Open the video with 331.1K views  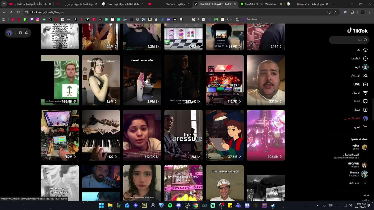(x=266, y=80)
